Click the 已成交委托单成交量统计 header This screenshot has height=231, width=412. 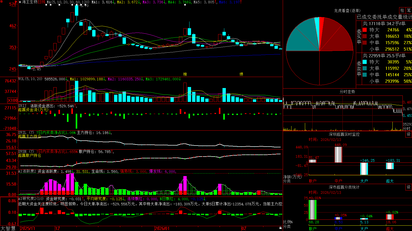click(384, 17)
